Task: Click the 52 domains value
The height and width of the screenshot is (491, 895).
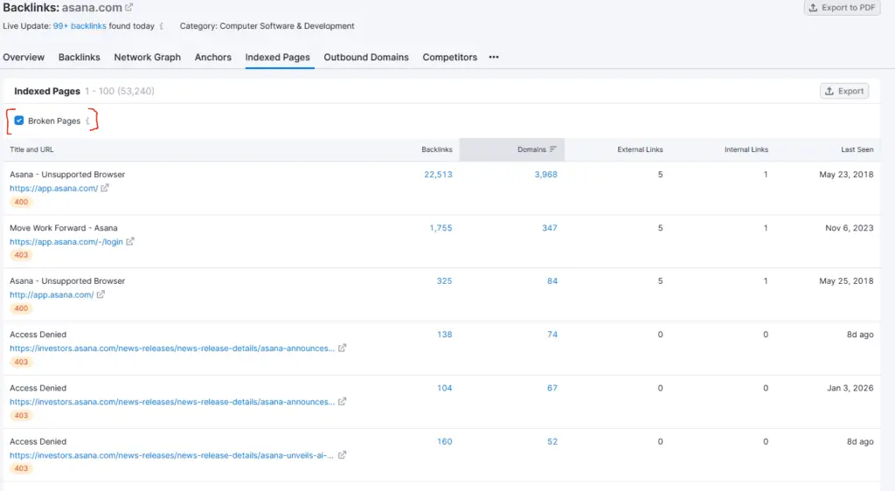Action: click(552, 441)
